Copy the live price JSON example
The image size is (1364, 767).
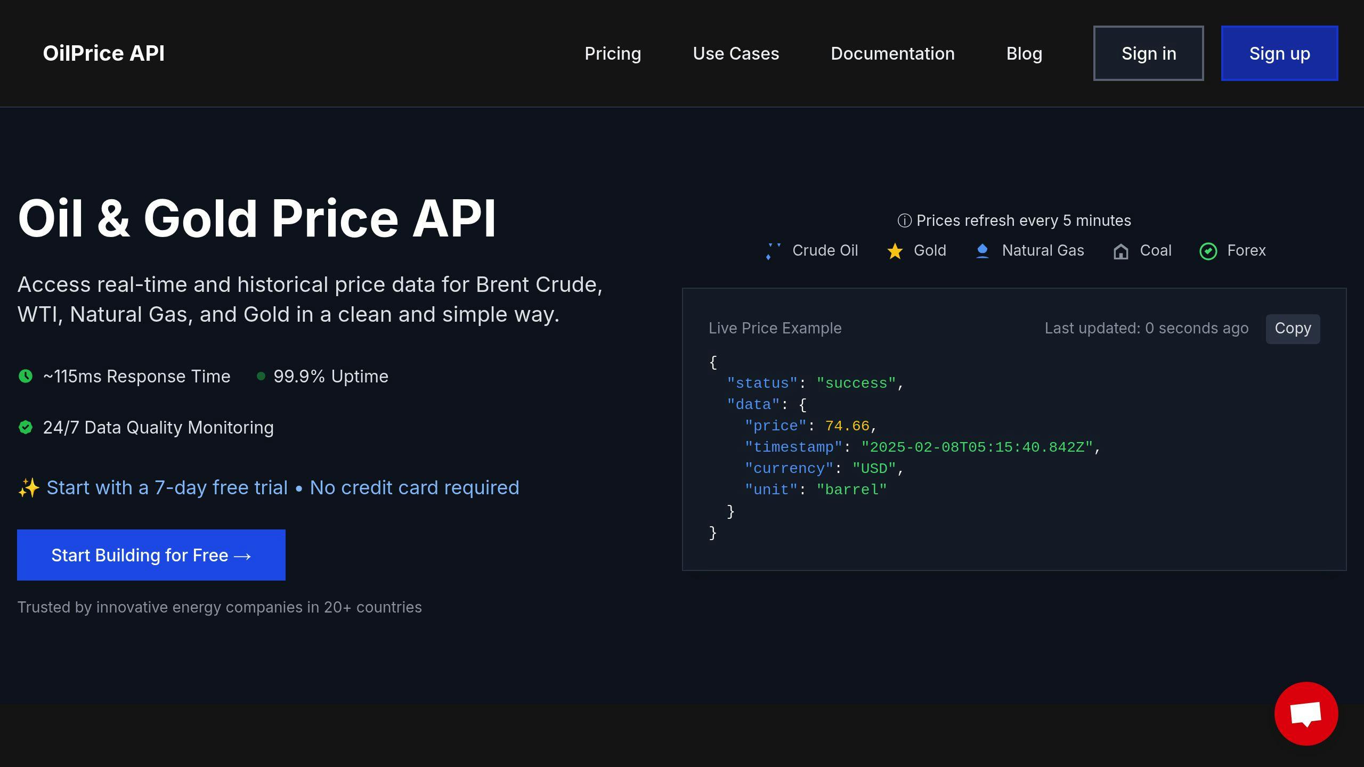(1293, 329)
